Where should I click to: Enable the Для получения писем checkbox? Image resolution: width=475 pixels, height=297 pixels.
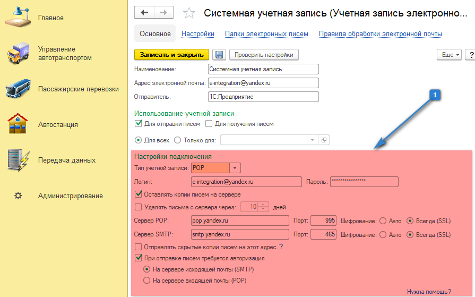[209, 124]
